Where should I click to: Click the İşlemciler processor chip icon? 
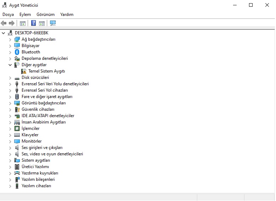tap(17, 128)
